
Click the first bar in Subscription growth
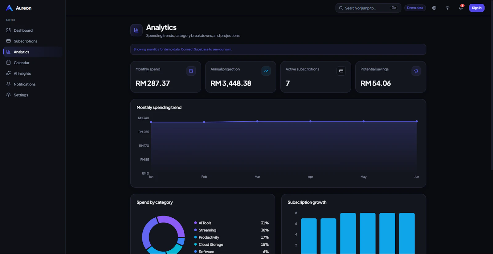[x=309, y=236]
